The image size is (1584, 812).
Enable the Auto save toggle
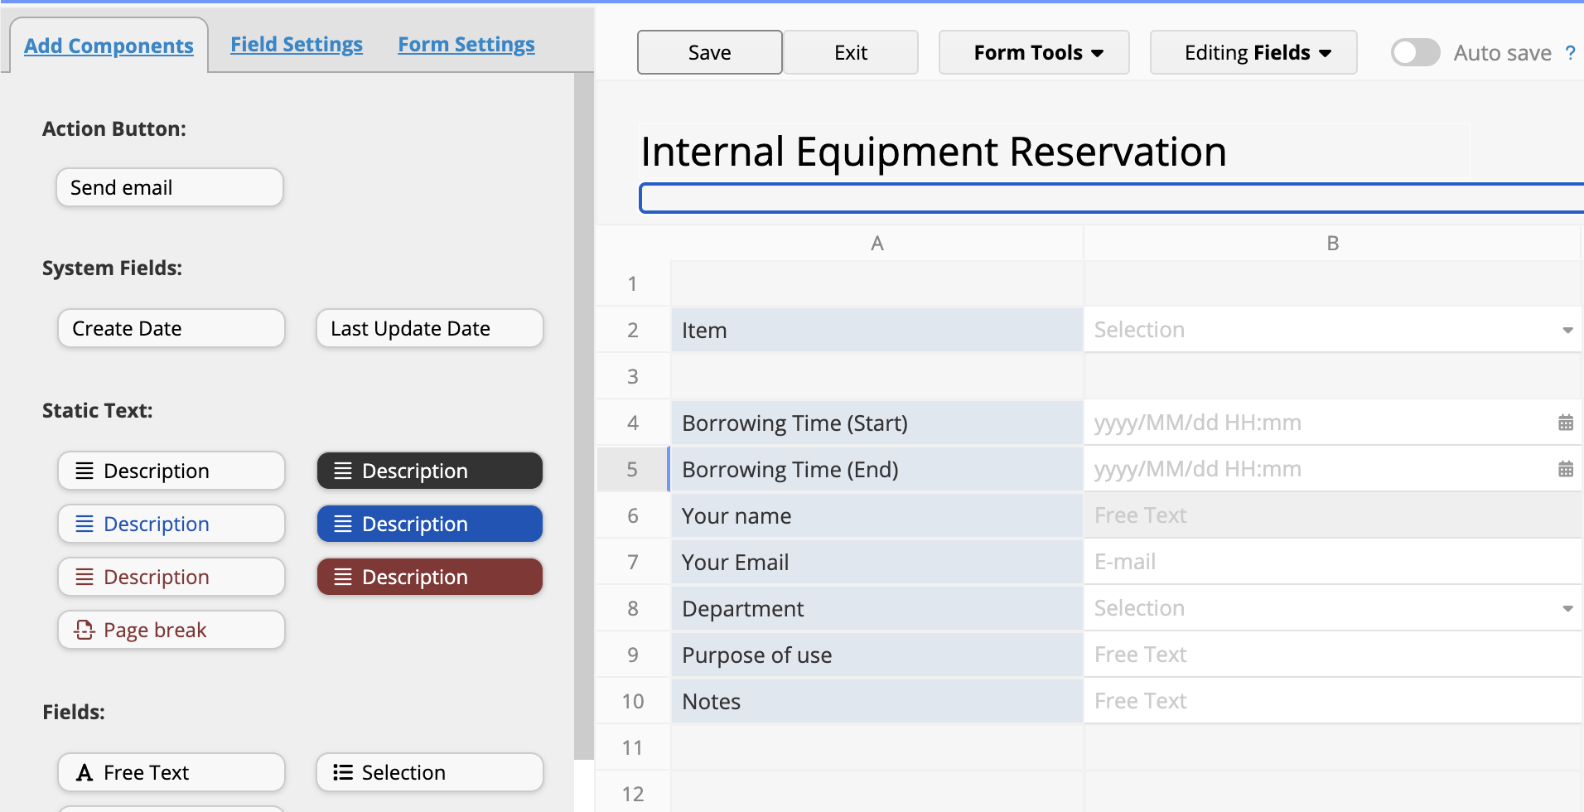pos(1415,53)
